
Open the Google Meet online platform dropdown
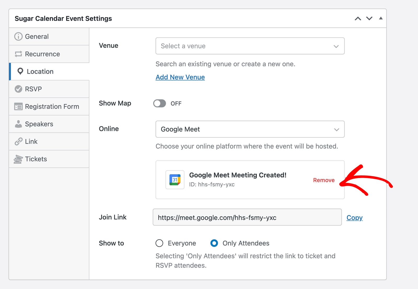[x=250, y=129]
